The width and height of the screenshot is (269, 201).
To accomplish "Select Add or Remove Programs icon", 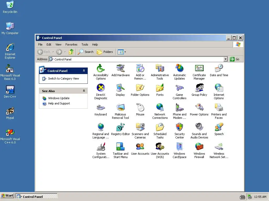I will (140, 68).
